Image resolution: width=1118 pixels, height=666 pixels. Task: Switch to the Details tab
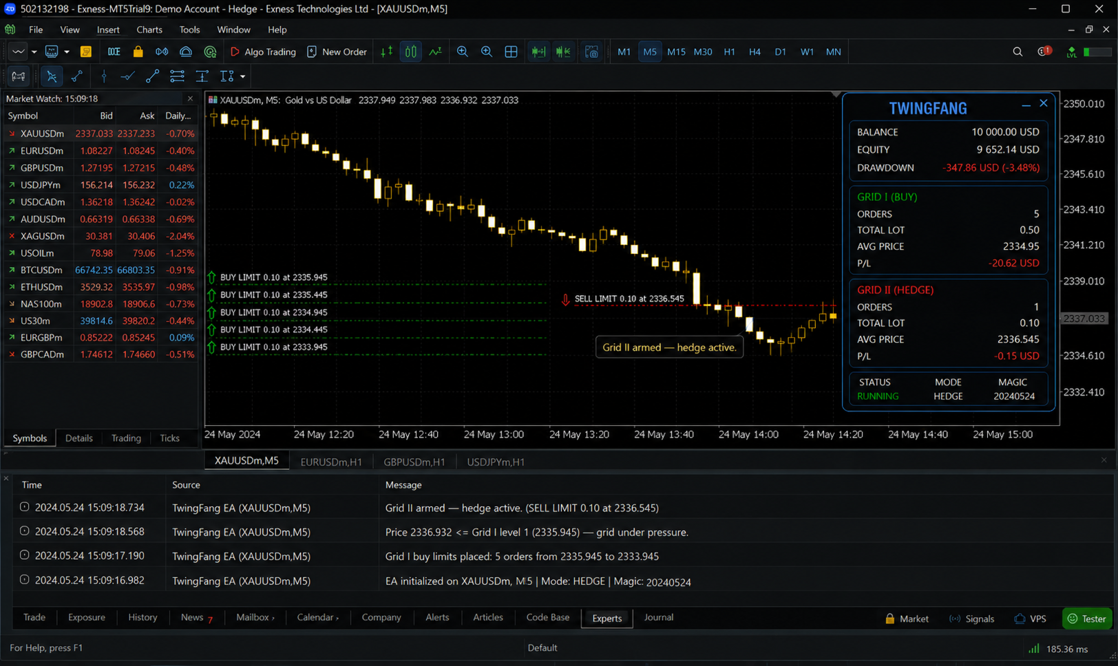[x=79, y=438]
